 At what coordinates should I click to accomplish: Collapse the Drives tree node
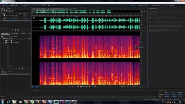[x=2, y=38]
